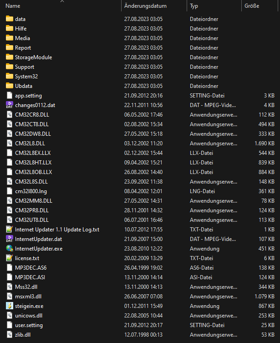Select the InternetUpdater.exe globe icon
The height and width of the screenshot is (343, 280).
(x=10, y=249)
